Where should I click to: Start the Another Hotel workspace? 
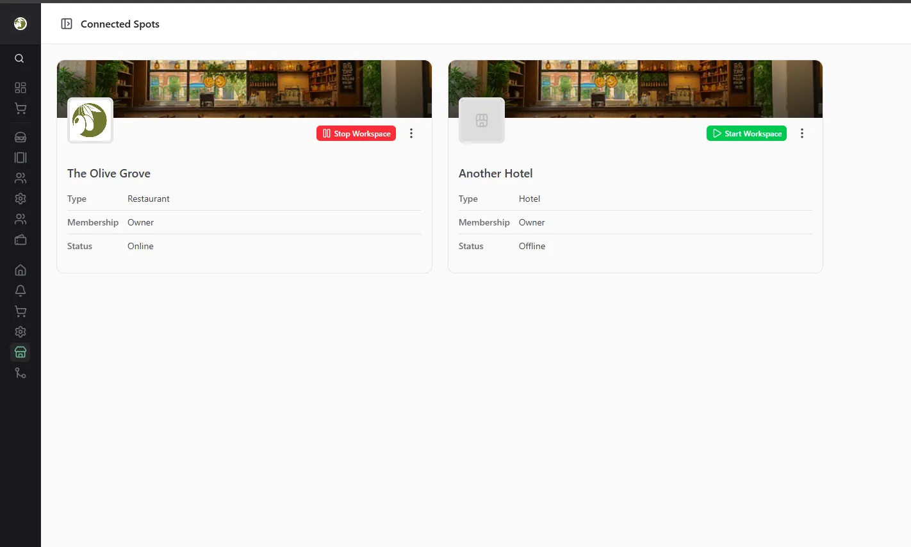[x=746, y=133]
